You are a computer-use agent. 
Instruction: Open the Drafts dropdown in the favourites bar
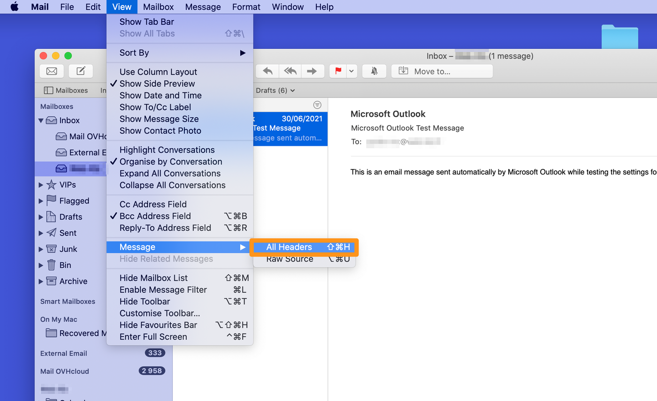point(274,90)
